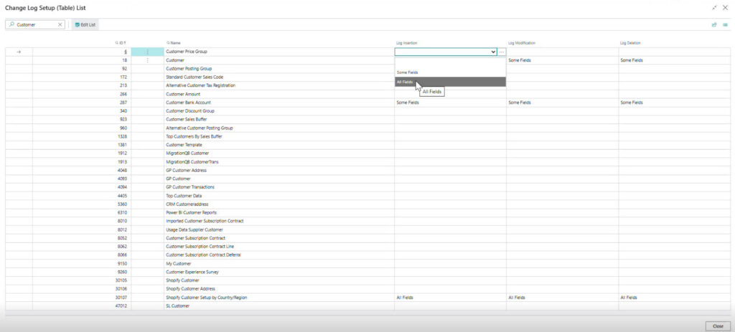
Task: Click the Log Insertion column header
Action: (407, 42)
